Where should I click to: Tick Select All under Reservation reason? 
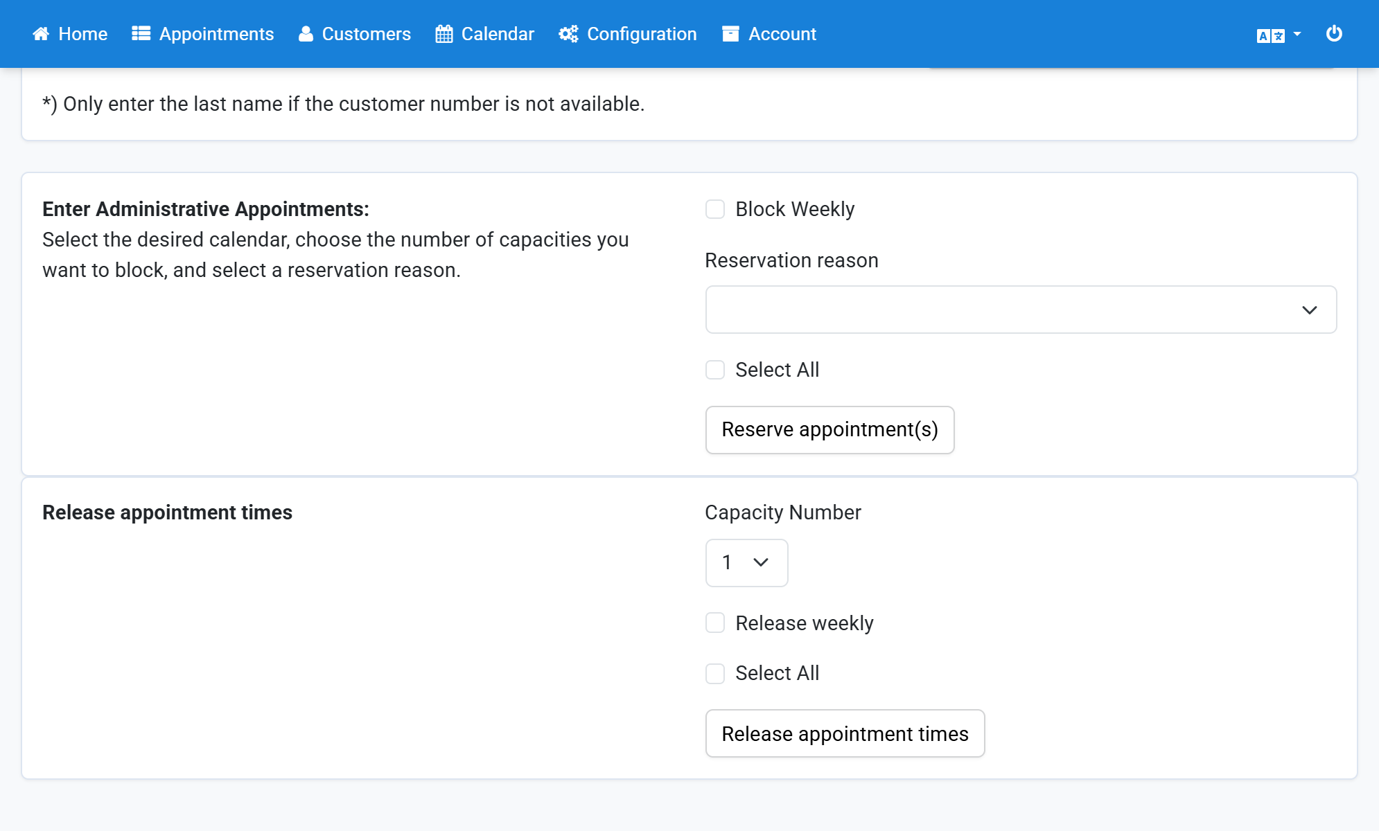(x=715, y=370)
